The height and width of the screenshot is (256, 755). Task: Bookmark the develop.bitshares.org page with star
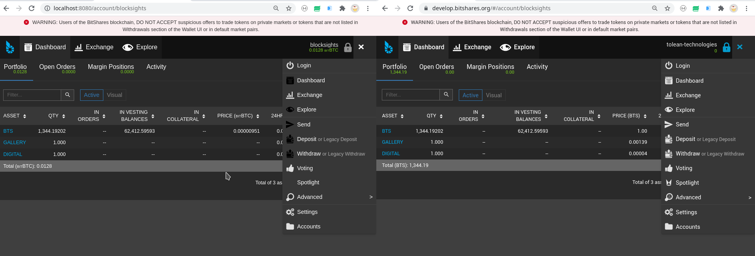[x=667, y=8]
